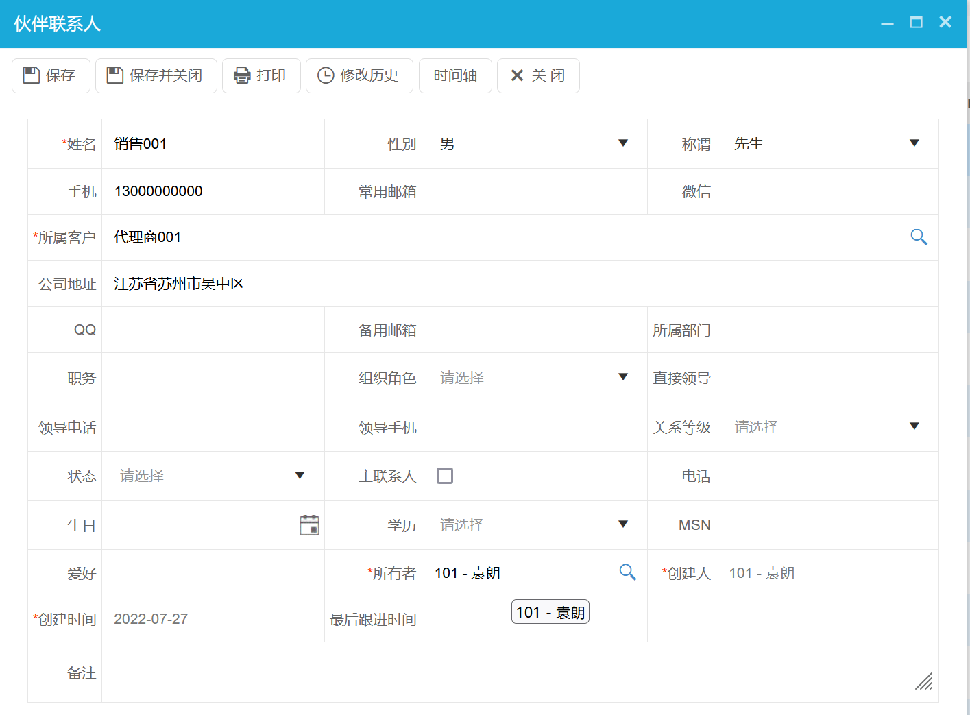970x715 pixels.
Task: Click 保存并关闭 to save and close
Action: point(156,75)
